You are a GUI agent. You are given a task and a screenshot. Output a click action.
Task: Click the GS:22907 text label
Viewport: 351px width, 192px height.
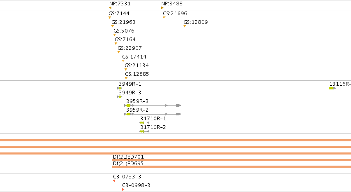130,48
